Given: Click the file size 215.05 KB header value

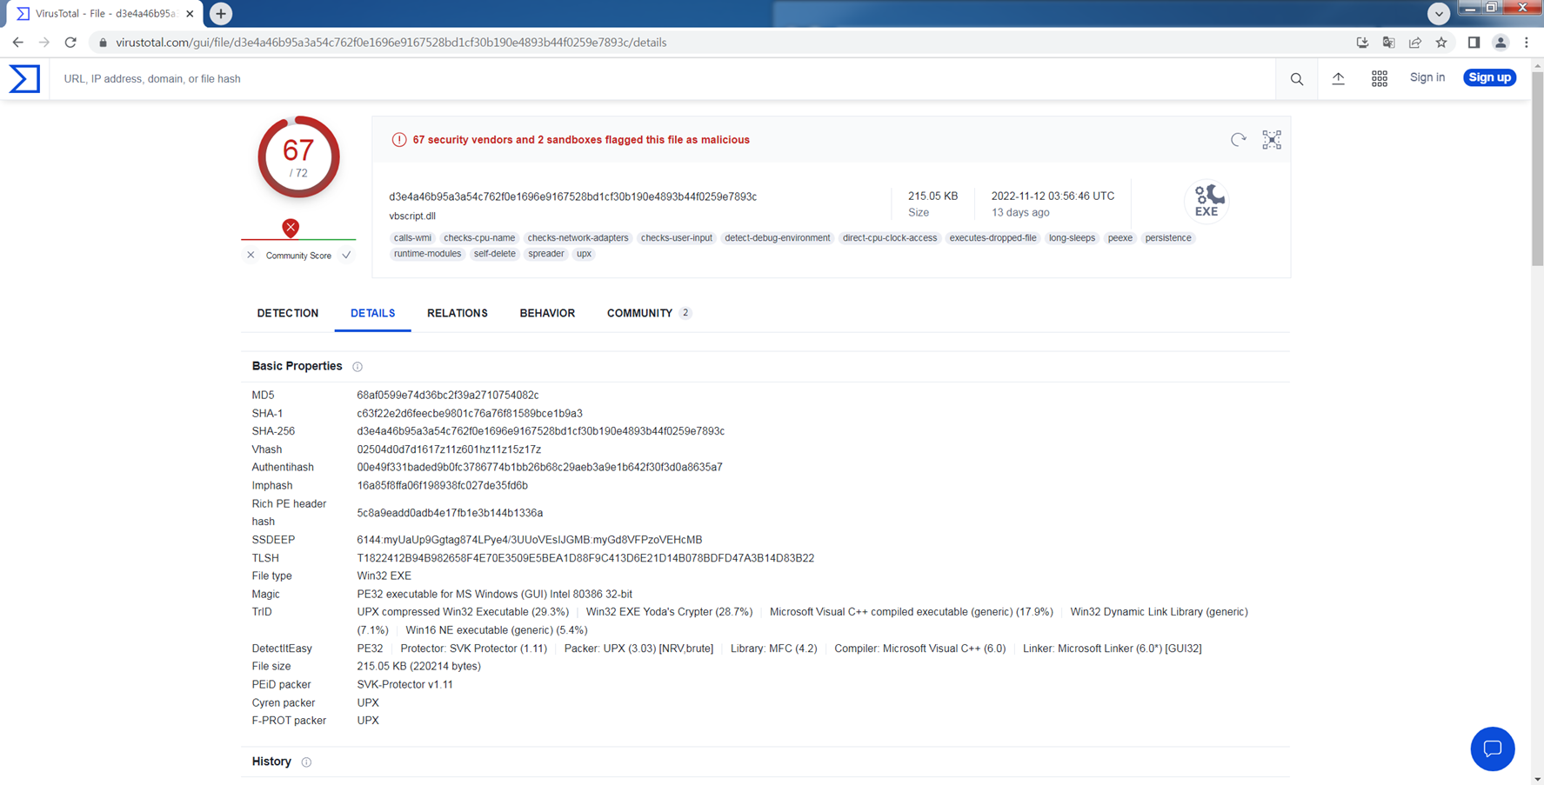Looking at the screenshot, I should pos(932,196).
